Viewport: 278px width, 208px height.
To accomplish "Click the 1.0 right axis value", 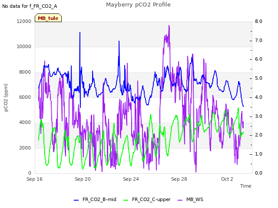I will tap(258, 154).
